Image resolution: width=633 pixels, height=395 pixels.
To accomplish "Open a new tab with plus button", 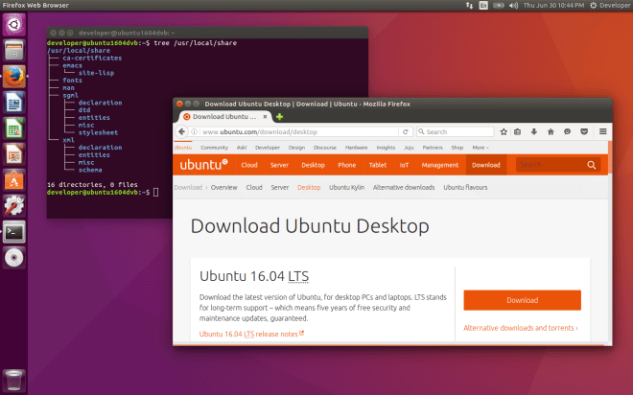I will [280, 116].
